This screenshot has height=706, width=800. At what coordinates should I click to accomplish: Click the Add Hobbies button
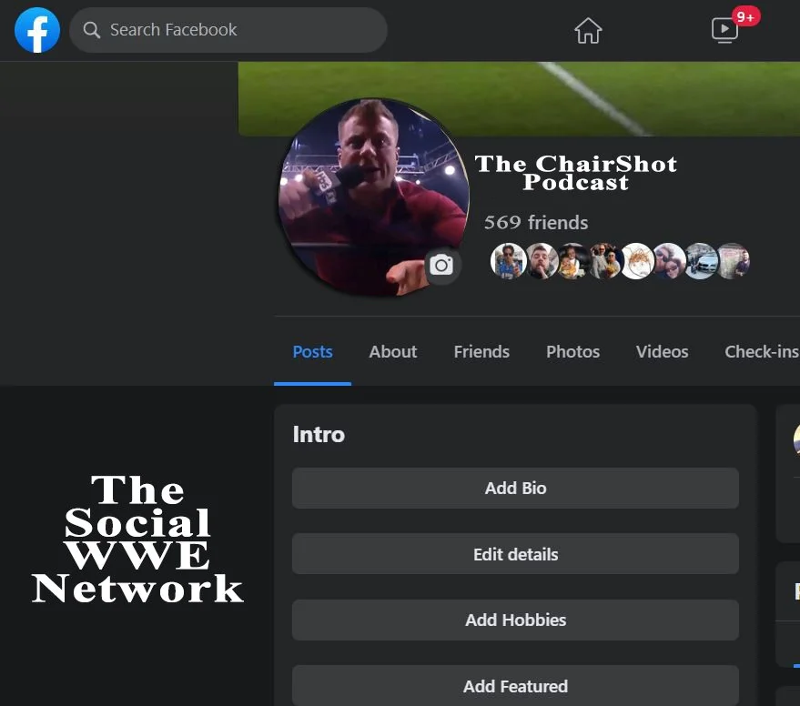click(x=515, y=620)
